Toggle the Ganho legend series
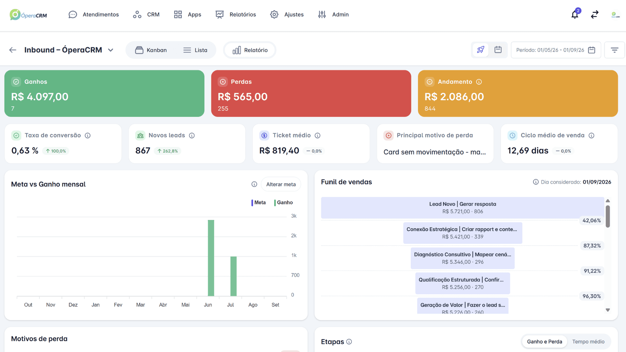The width and height of the screenshot is (626, 352). tap(283, 202)
